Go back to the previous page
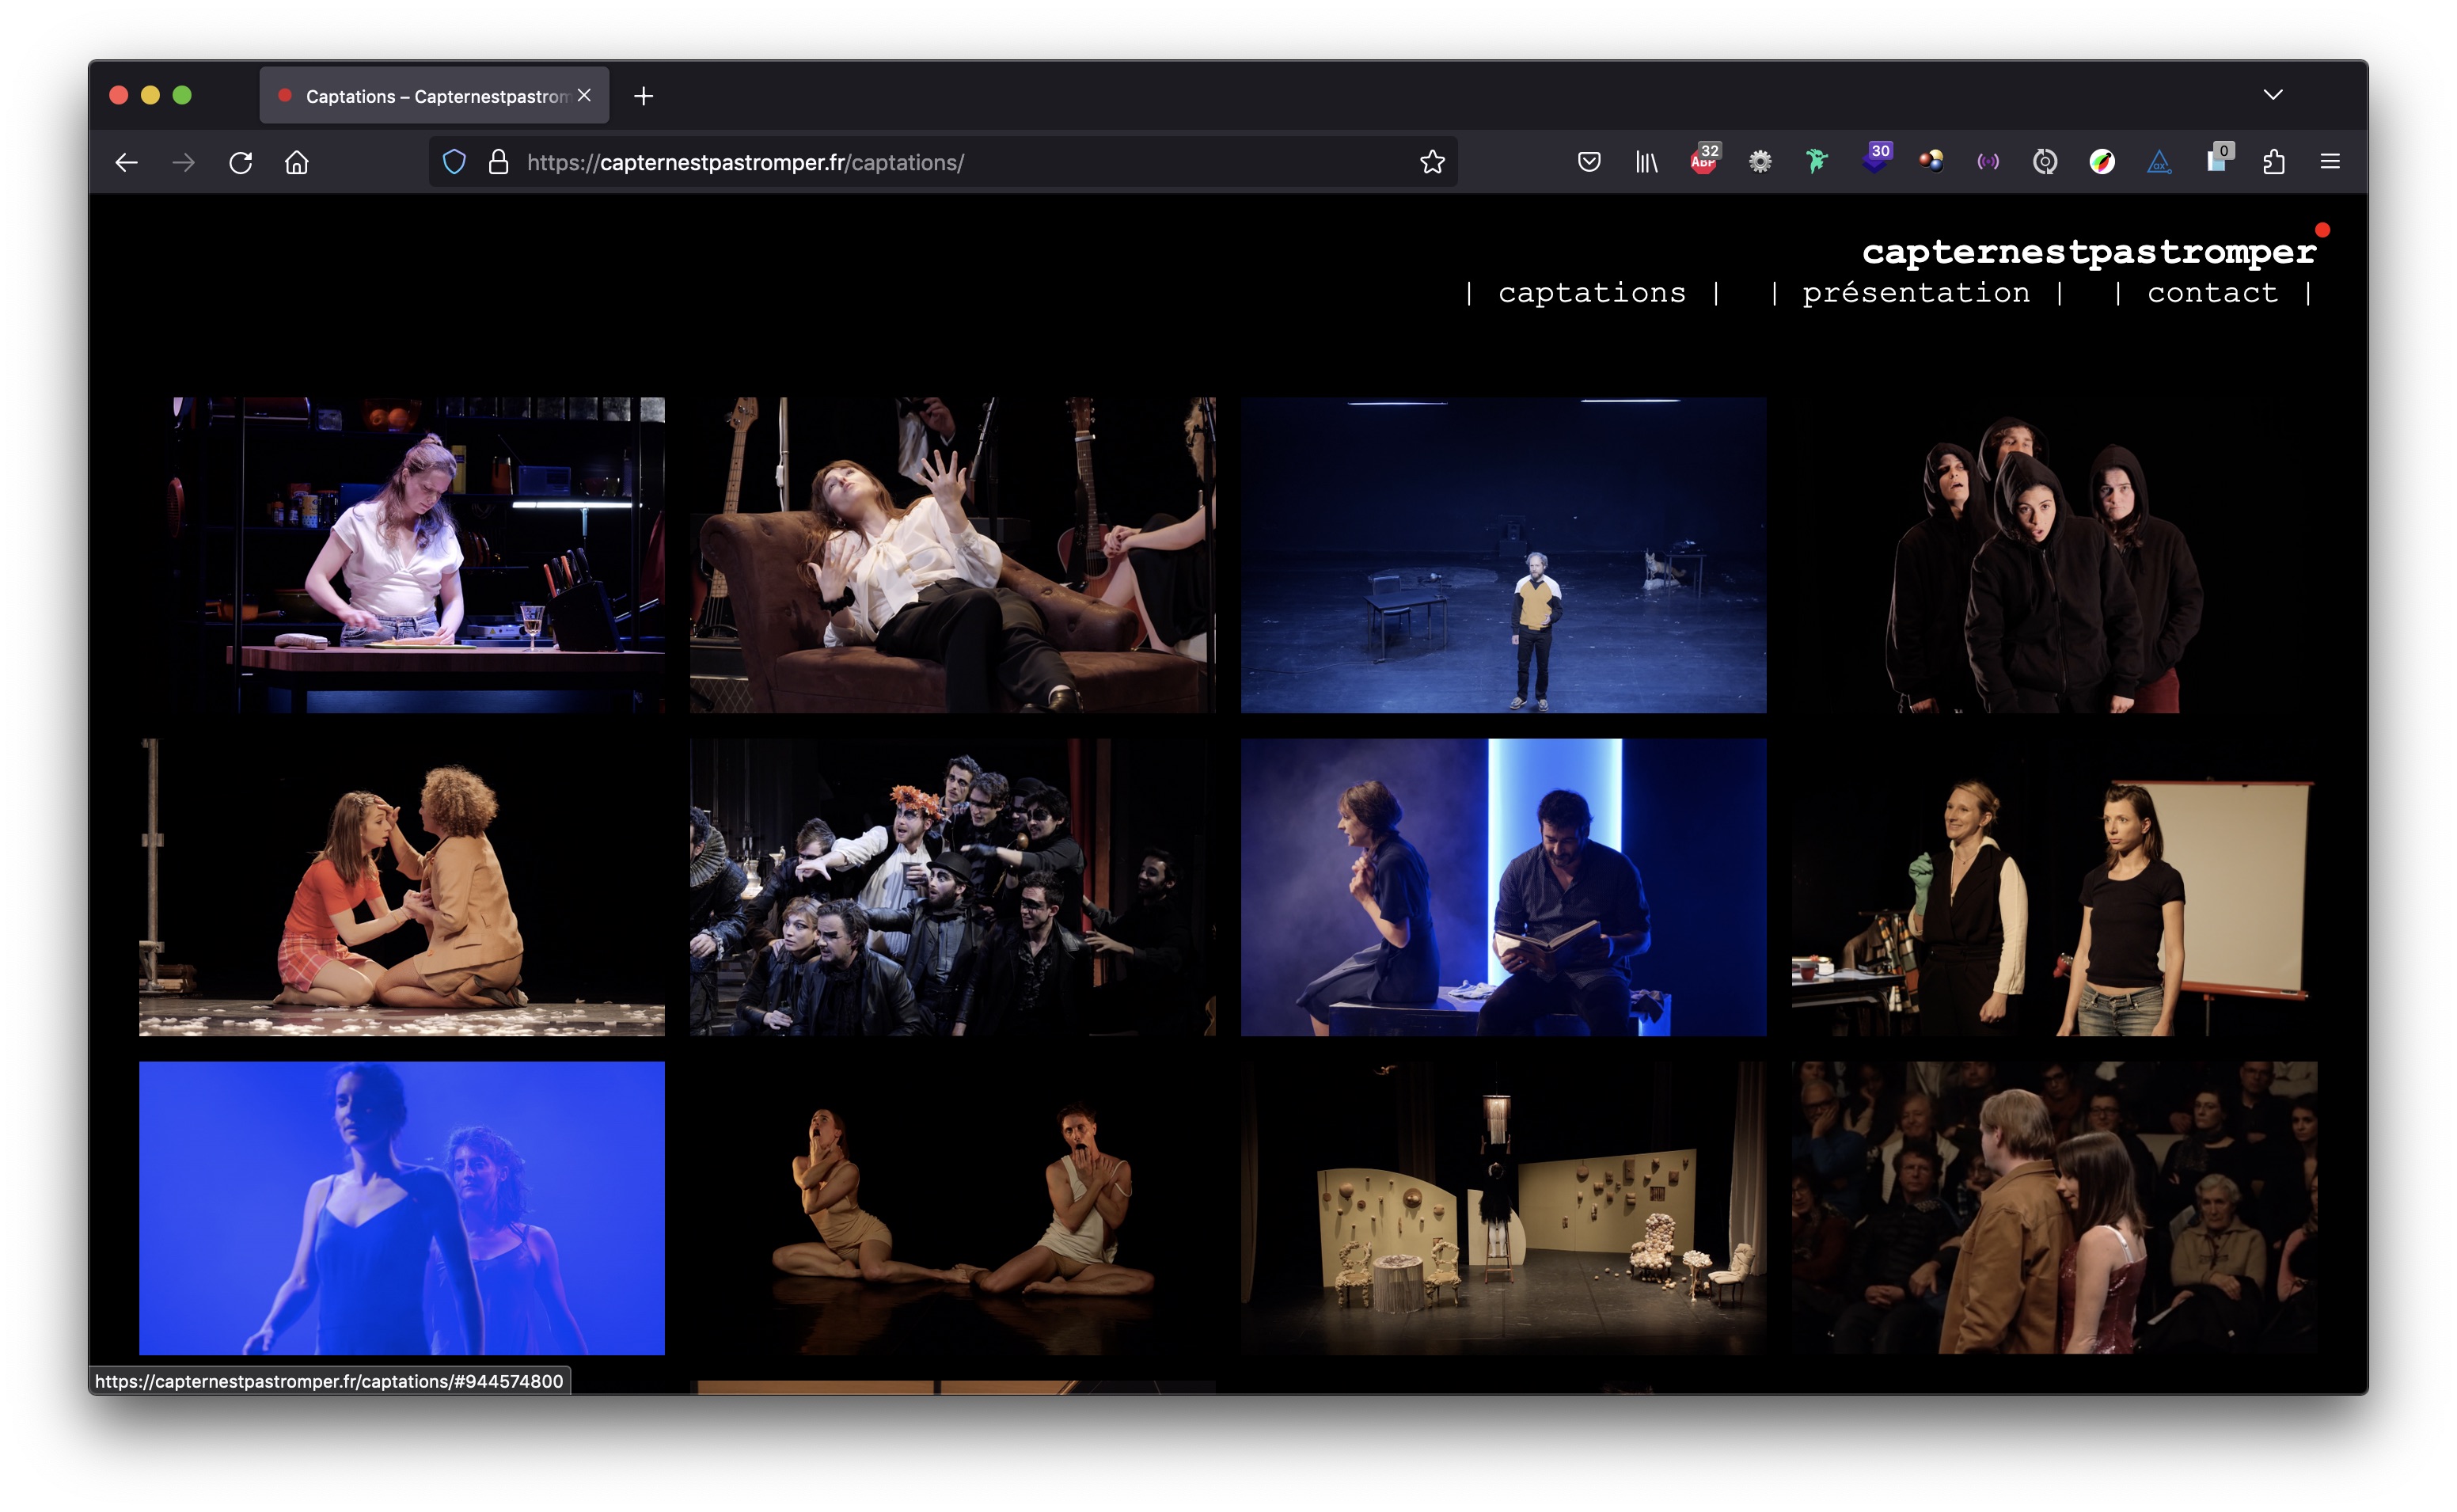The image size is (2457, 1512). (x=126, y=162)
